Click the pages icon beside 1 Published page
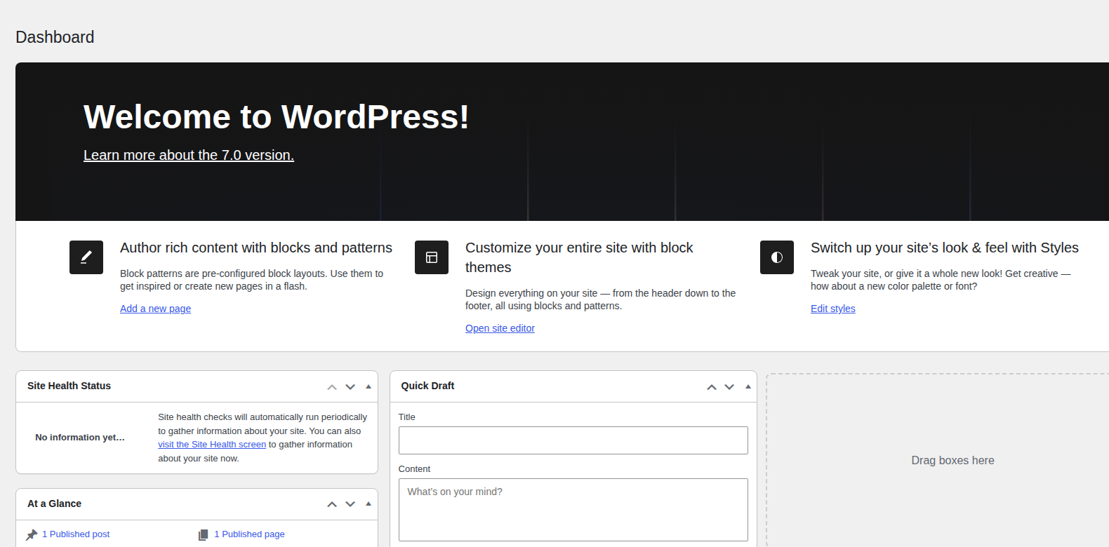Viewport: 1109px width, 547px height. point(204,534)
